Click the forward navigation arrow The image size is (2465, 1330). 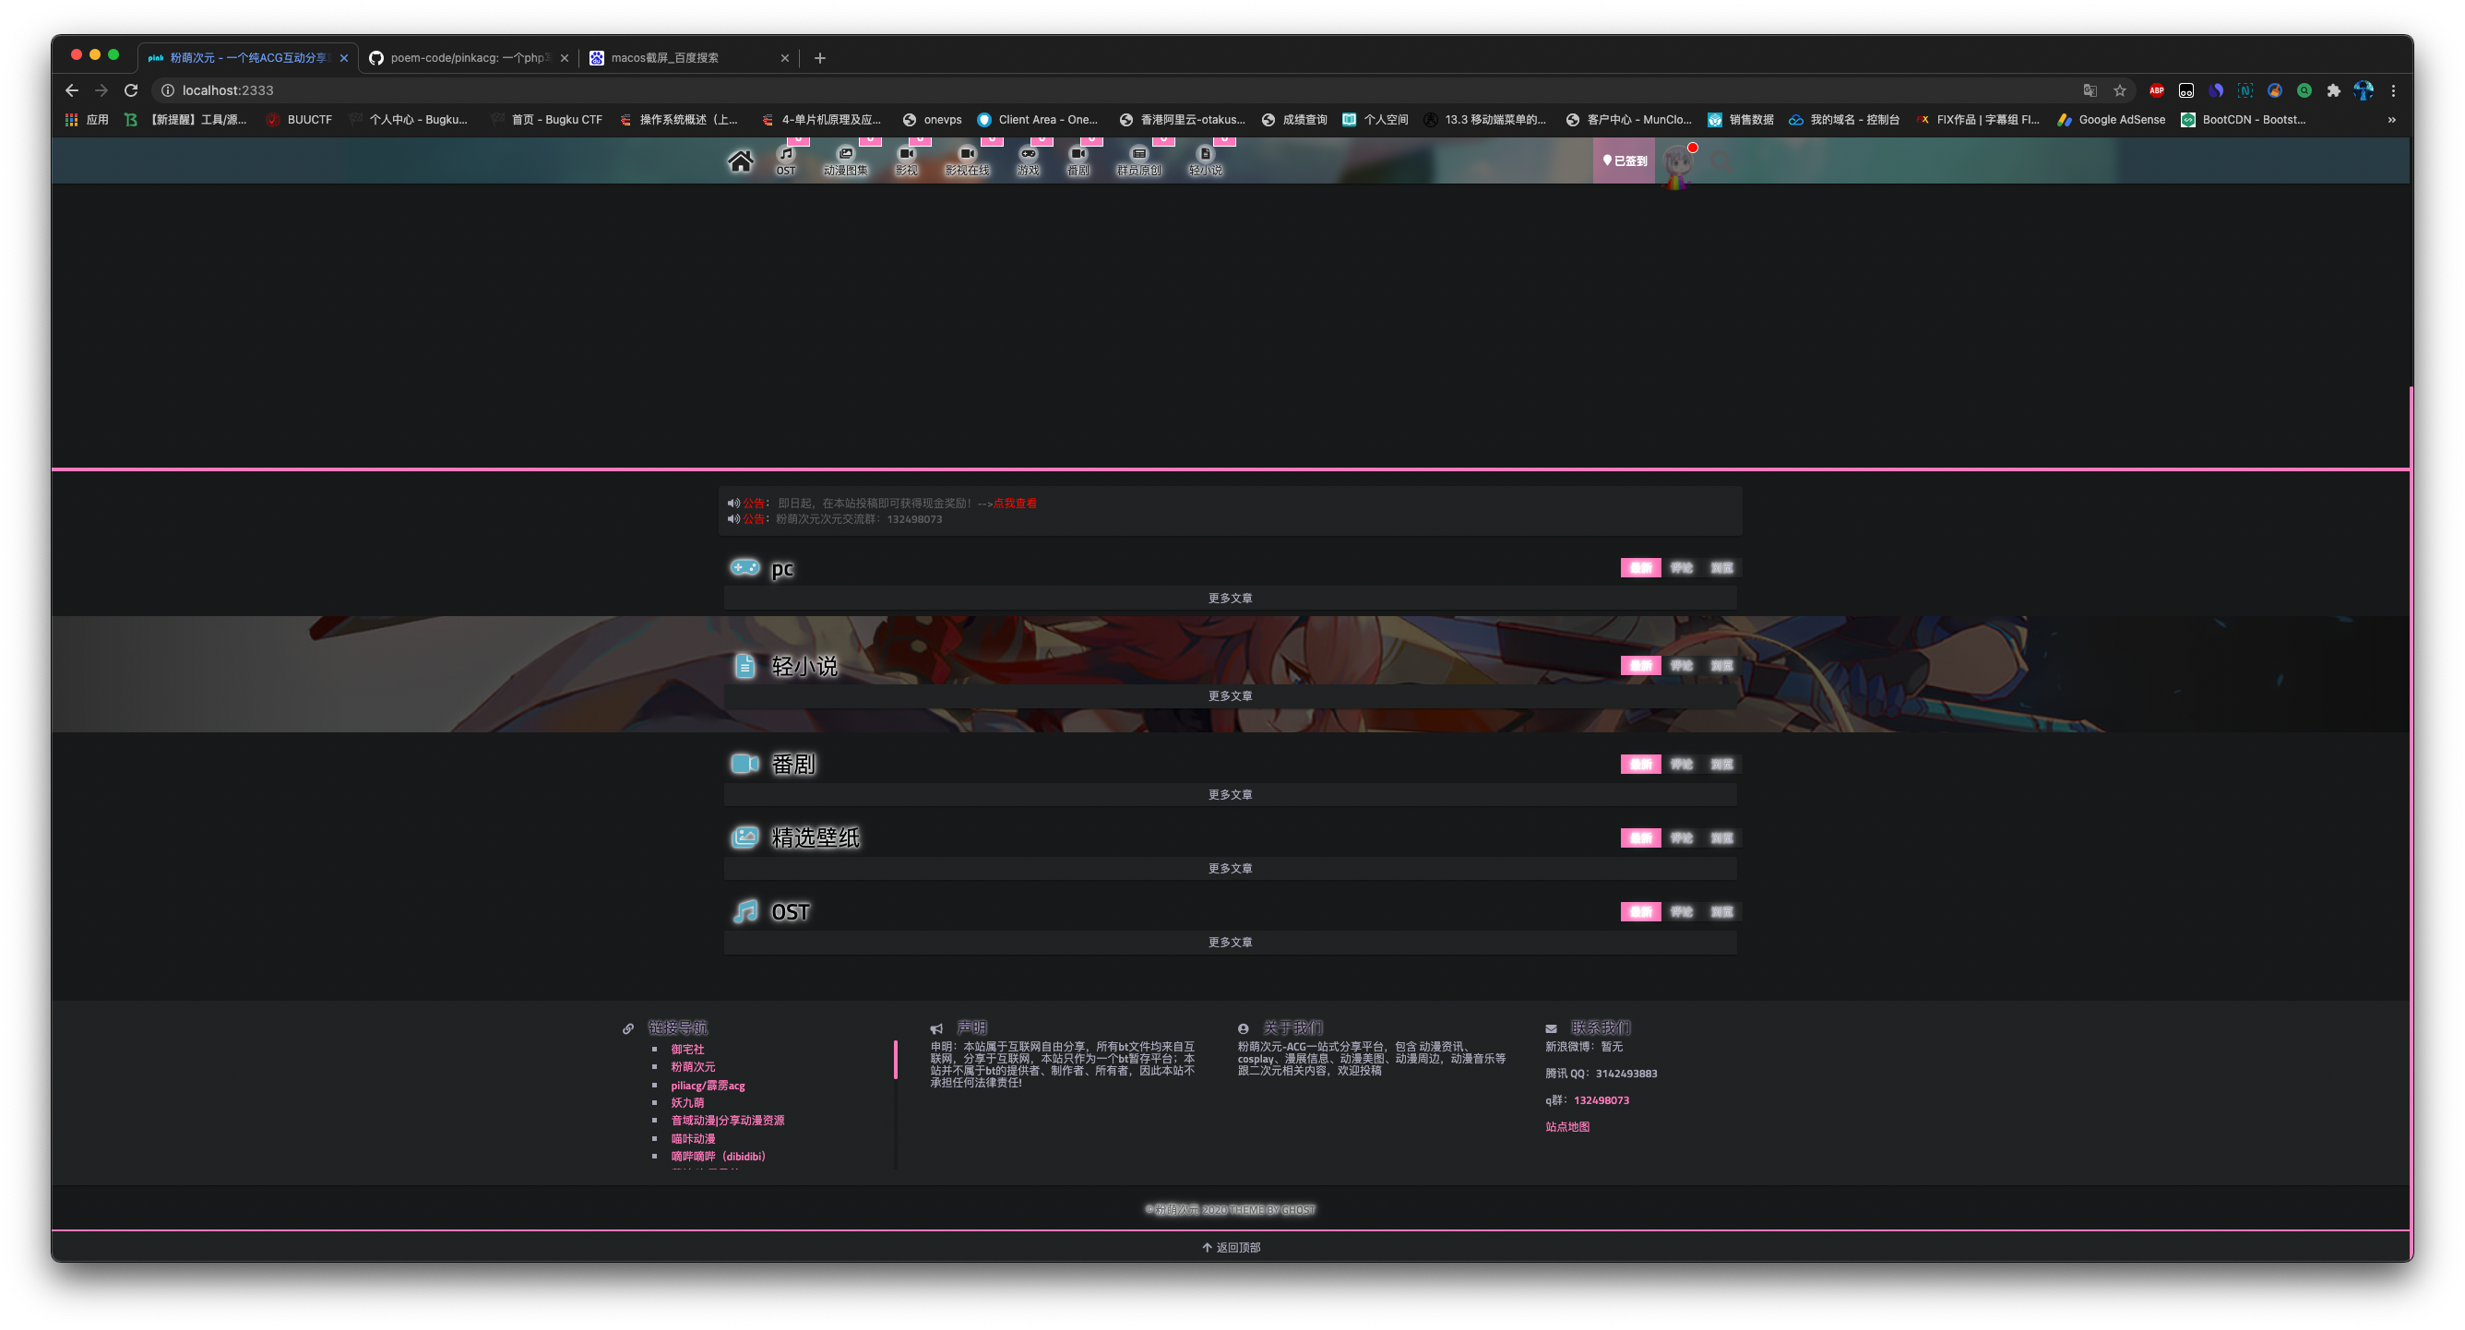pyautogui.click(x=101, y=90)
